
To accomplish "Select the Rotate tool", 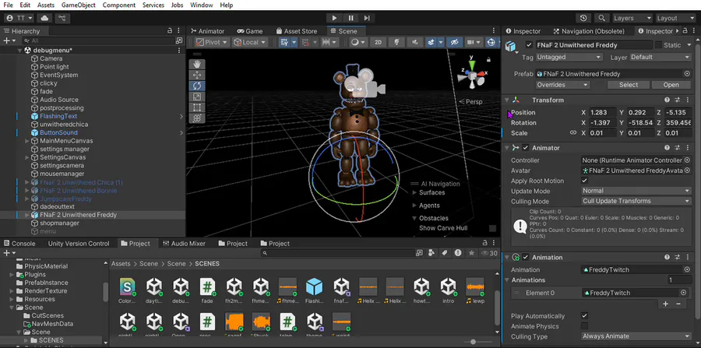I will point(197,86).
